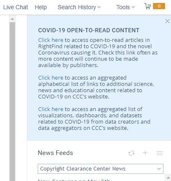Screen dimensions: 171x181
Task: Click the News Feeds heading
Action: point(55,153)
